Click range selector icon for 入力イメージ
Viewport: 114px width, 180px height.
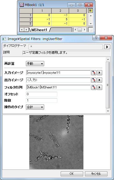(94, 73)
